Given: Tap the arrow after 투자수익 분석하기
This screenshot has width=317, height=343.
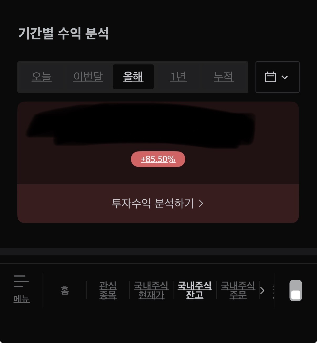Looking at the screenshot, I should coord(201,203).
